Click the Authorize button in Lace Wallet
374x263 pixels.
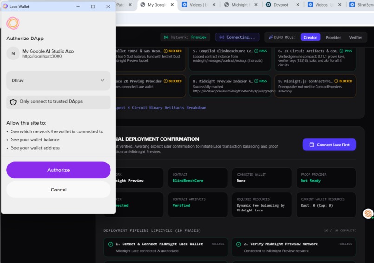pos(58,170)
